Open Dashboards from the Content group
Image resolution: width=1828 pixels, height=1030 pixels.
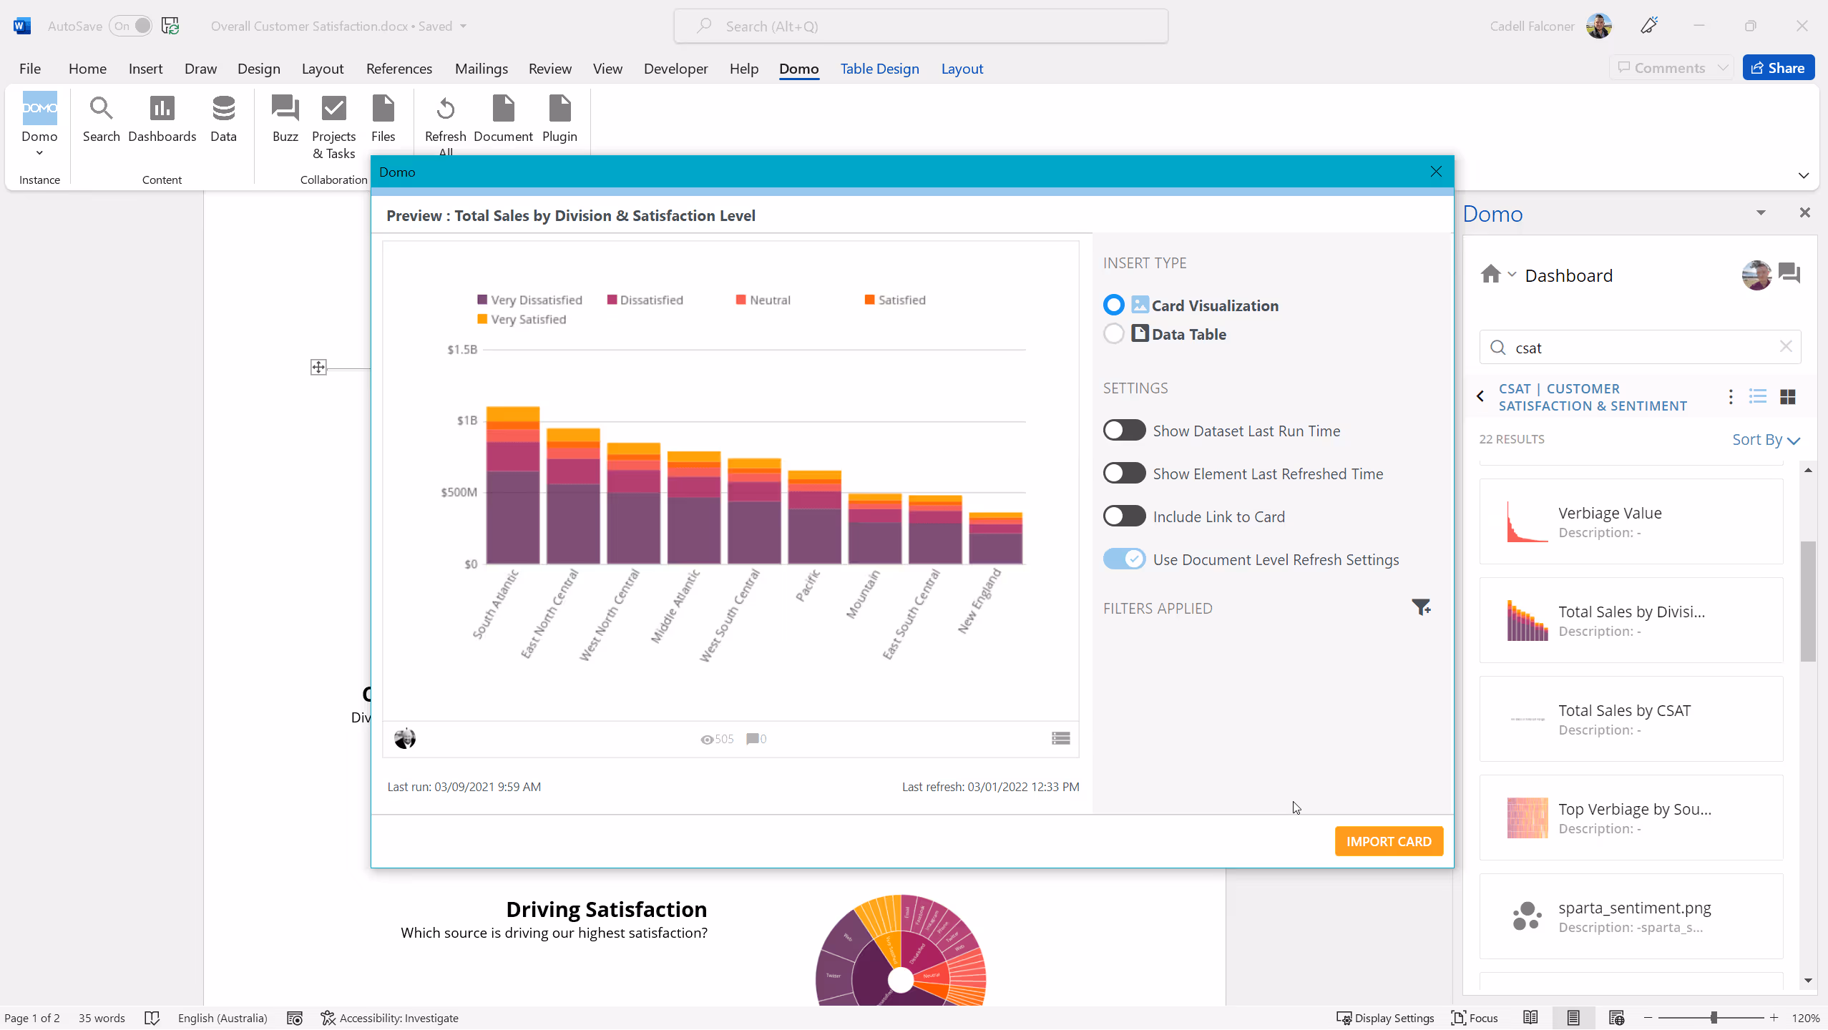pyautogui.click(x=162, y=119)
